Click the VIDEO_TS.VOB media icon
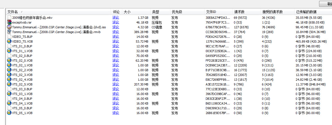 [10, 41]
